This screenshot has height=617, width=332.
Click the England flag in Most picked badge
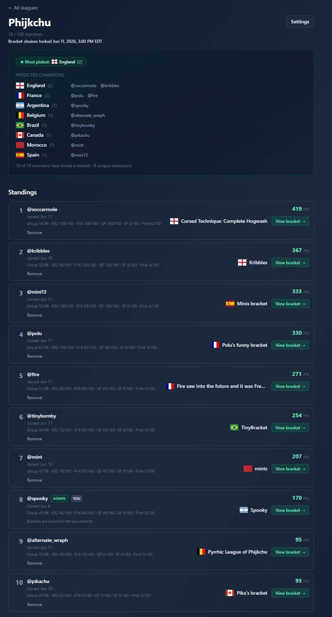coord(54,62)
